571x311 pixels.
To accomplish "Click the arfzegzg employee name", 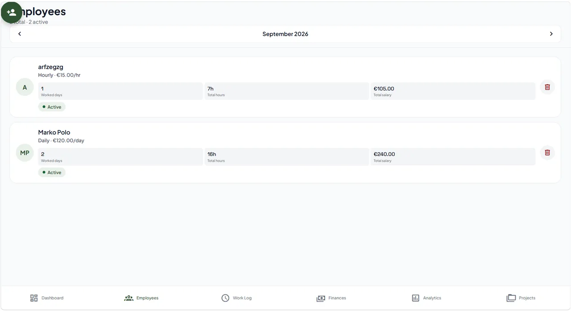I will (51, 67).
